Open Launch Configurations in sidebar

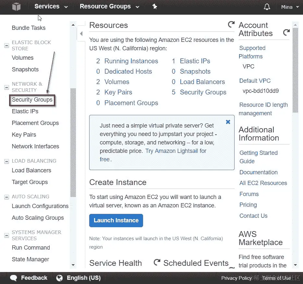pos(40,206)
